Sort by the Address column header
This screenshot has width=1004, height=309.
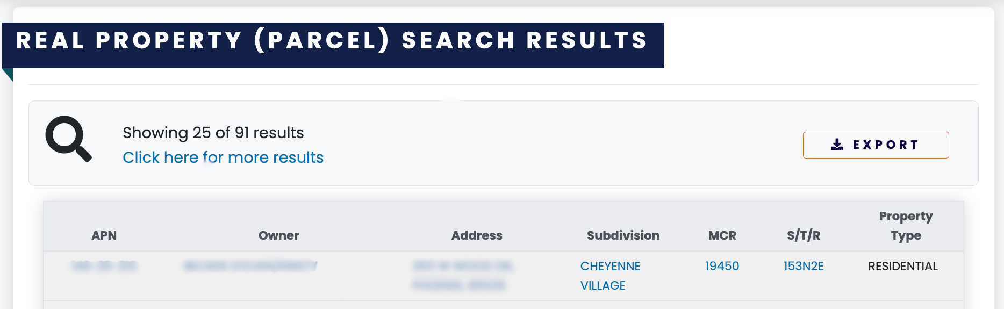pos(477,235)
